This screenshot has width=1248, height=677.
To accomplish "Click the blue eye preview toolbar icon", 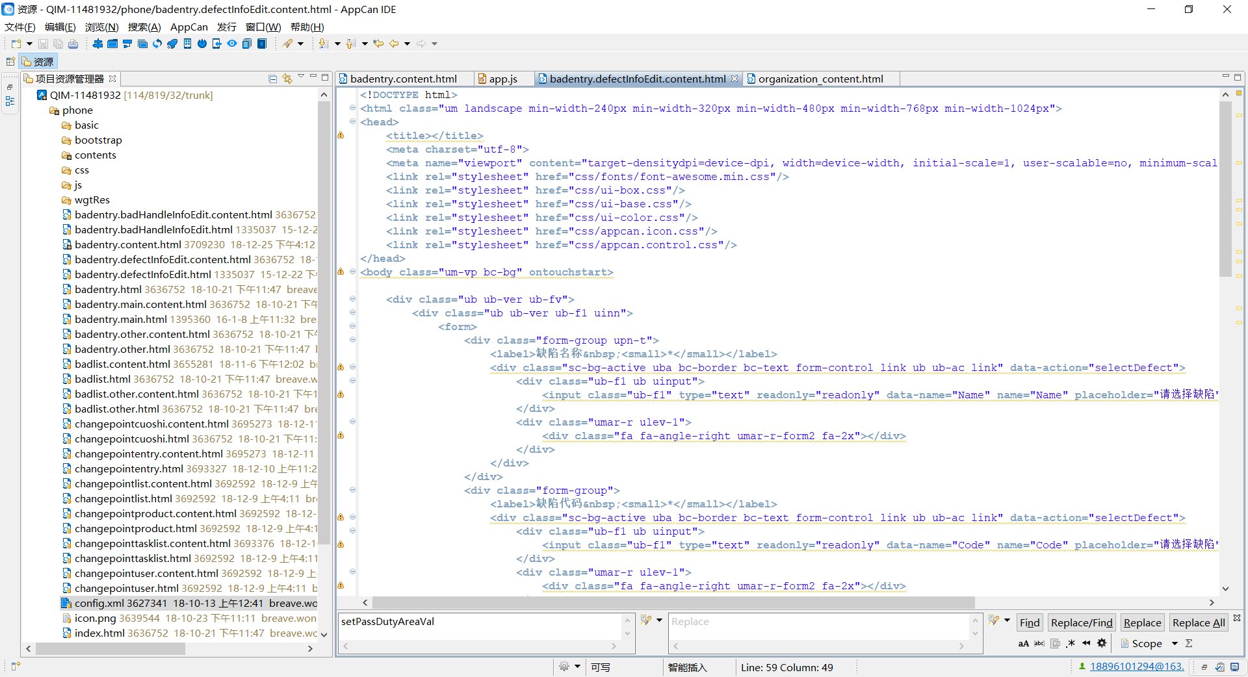I will [x=231, y=44].
